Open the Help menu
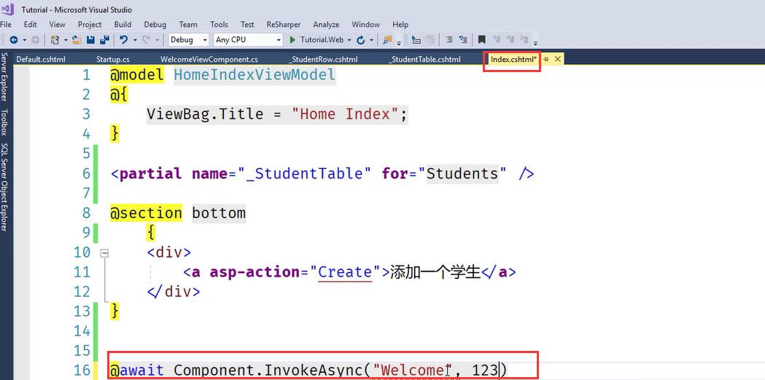Viewport: 765px width, 380px height. click(400, 24)
